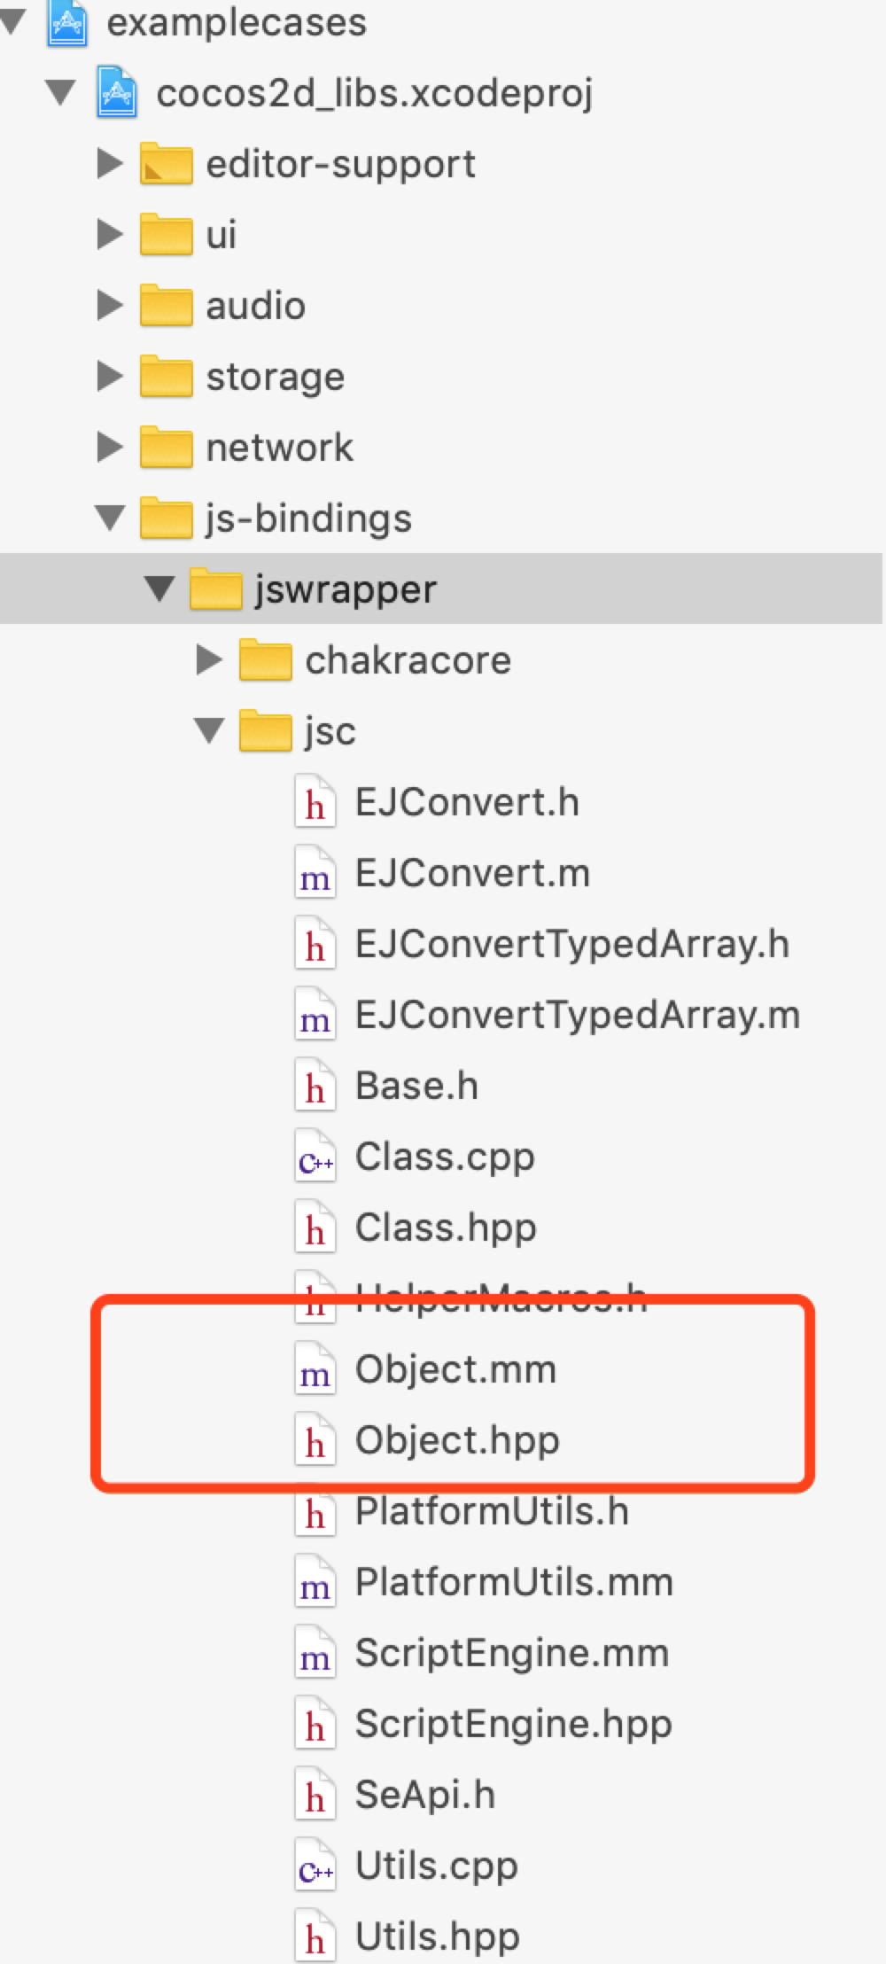Click the Class.cpp C++ file icon
Screen dimensions: 886x1964
[315, 1157]
